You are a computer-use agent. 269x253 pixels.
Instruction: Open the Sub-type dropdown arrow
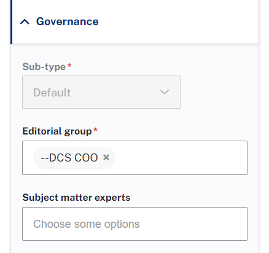pyautogui.click(x=165, y=92)
